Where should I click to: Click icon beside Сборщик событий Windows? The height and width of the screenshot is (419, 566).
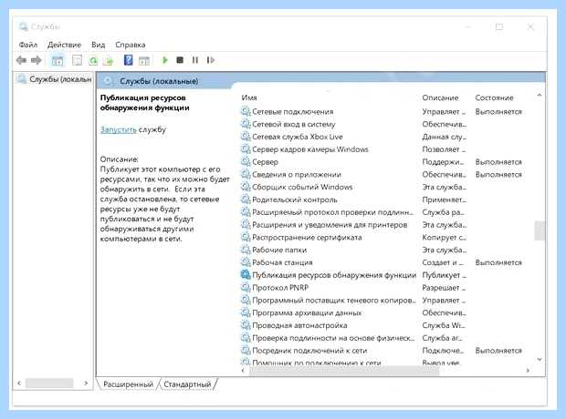(246, 187)
